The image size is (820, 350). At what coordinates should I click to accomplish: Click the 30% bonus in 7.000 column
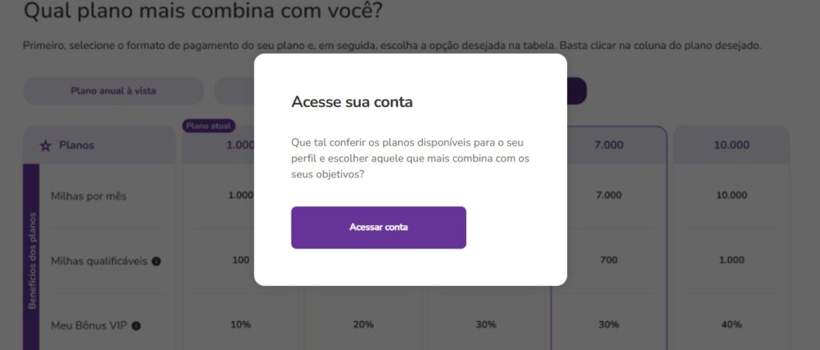pyautogui.click(x=609, y=324)
